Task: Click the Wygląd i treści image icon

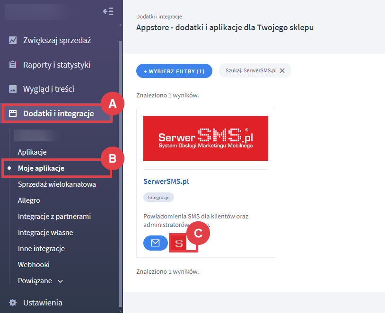Action: point(13,89)
